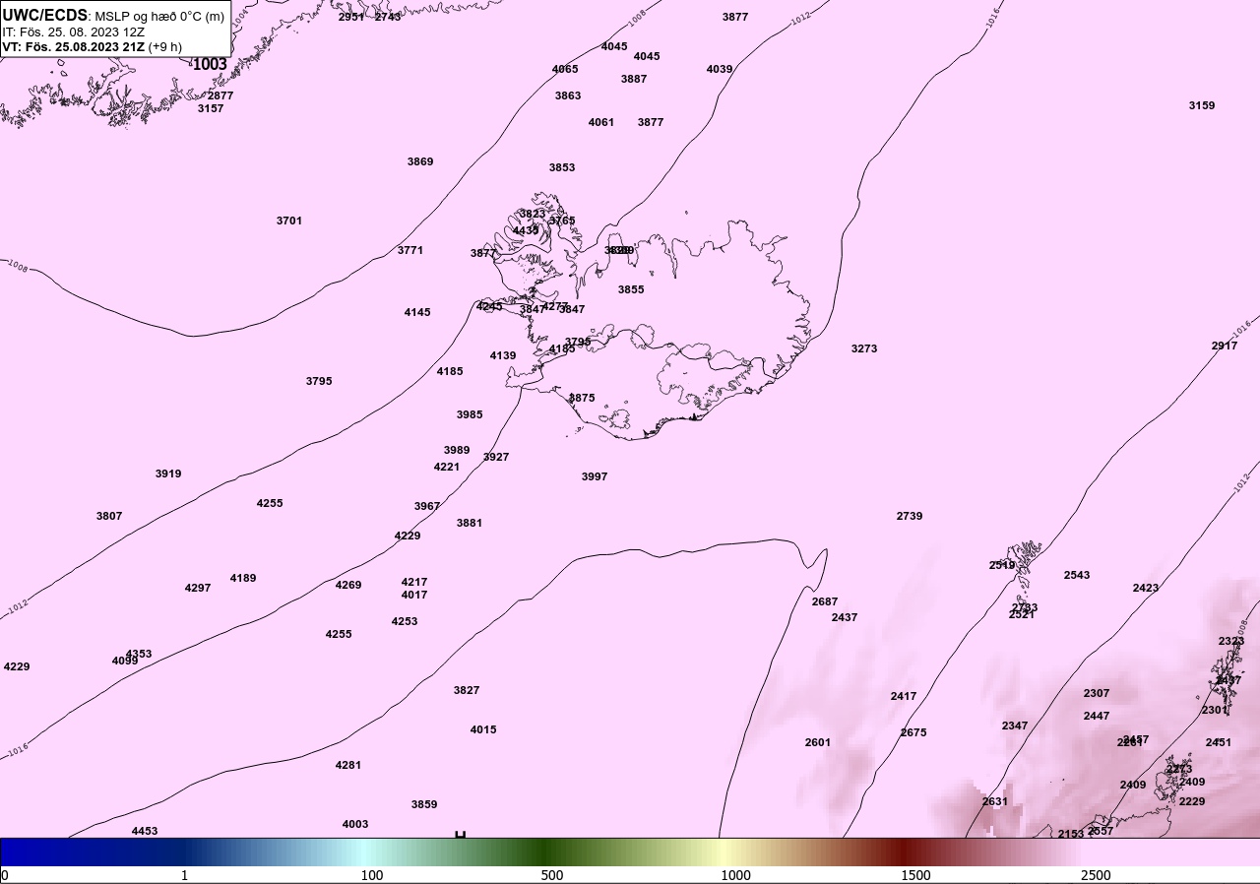Click the 2500 label on color scale
Screen dimensions: 1260x884
tap(1096, 875)
